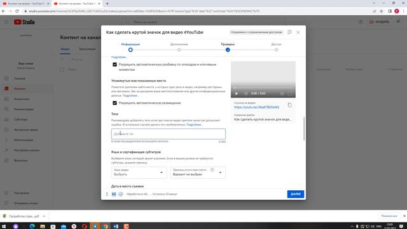Switch to the Трансляции content tab
This screenshot has width=407, height=229.
(87, 49)
